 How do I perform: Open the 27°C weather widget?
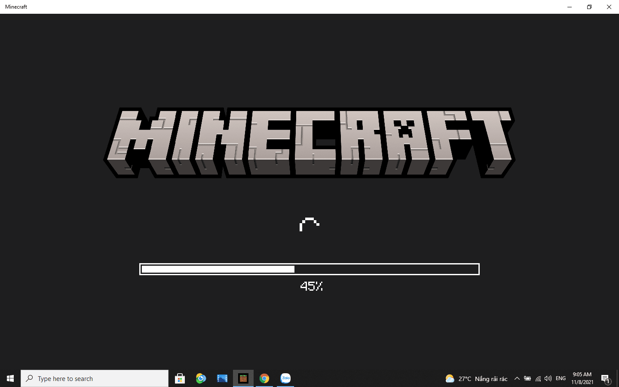tap(476, 378)
